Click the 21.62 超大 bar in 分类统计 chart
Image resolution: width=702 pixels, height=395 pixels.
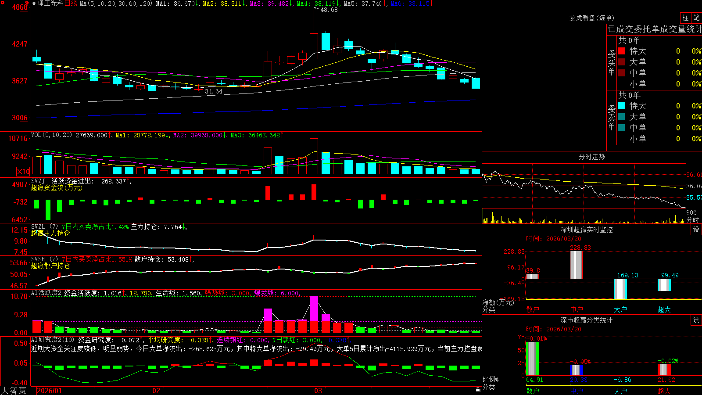[664, 370]
